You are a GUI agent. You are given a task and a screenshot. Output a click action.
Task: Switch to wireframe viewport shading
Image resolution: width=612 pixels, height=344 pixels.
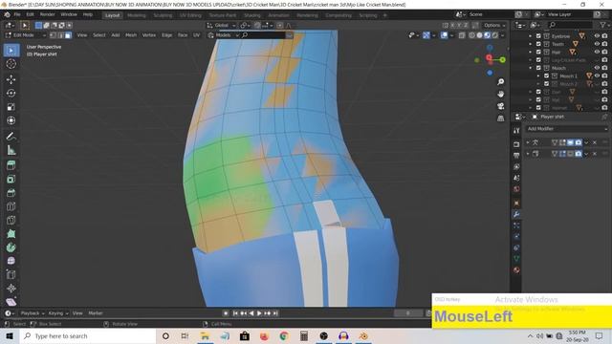click(471, 35)
